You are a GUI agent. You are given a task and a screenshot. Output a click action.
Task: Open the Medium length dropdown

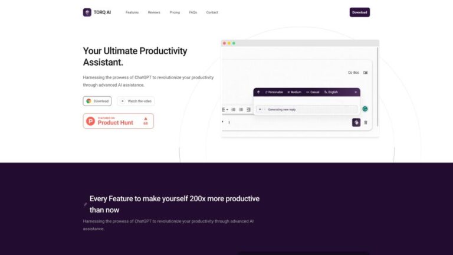tap(294, 92)
